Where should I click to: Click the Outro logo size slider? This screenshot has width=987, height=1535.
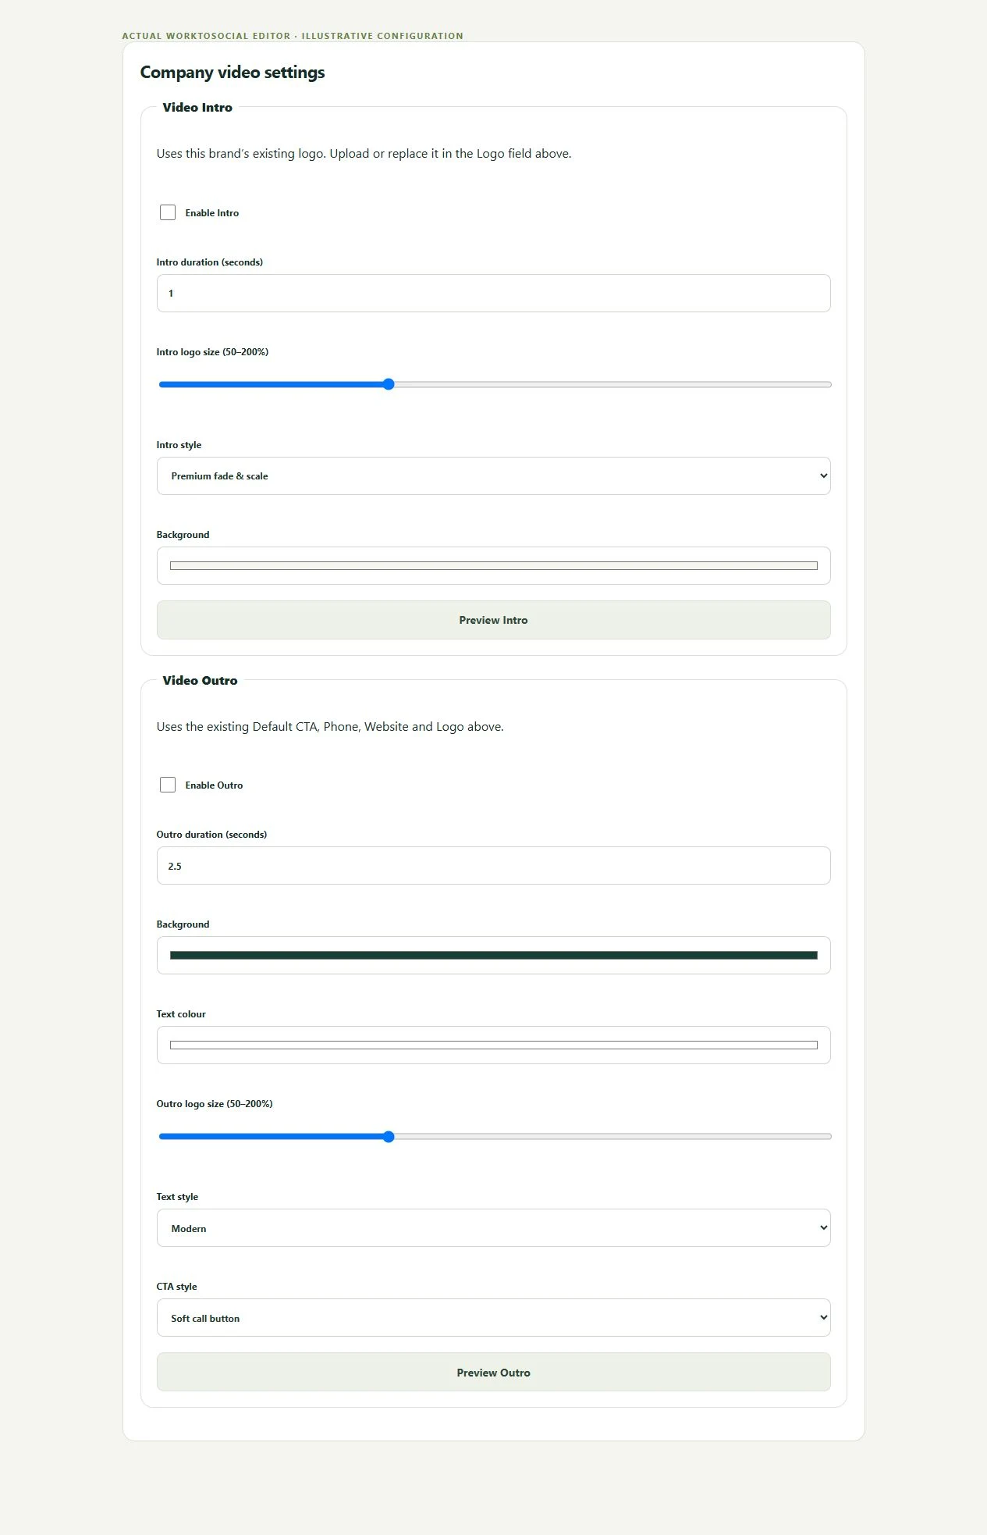click(495, 1136)
